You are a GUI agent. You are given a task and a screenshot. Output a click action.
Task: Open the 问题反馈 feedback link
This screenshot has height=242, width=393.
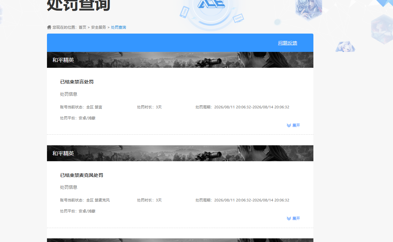point(287,43)
